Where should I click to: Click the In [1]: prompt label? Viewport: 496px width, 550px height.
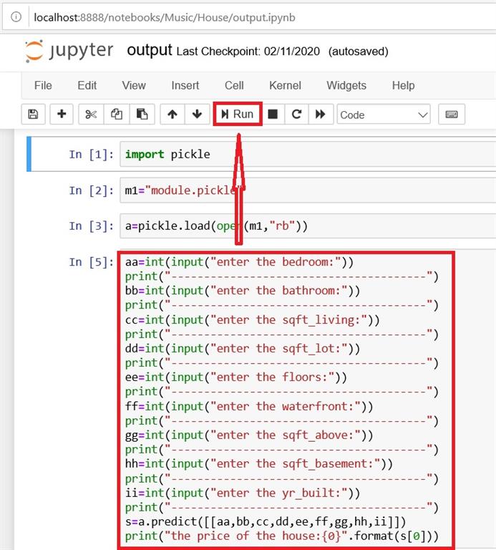coord(91,155)
